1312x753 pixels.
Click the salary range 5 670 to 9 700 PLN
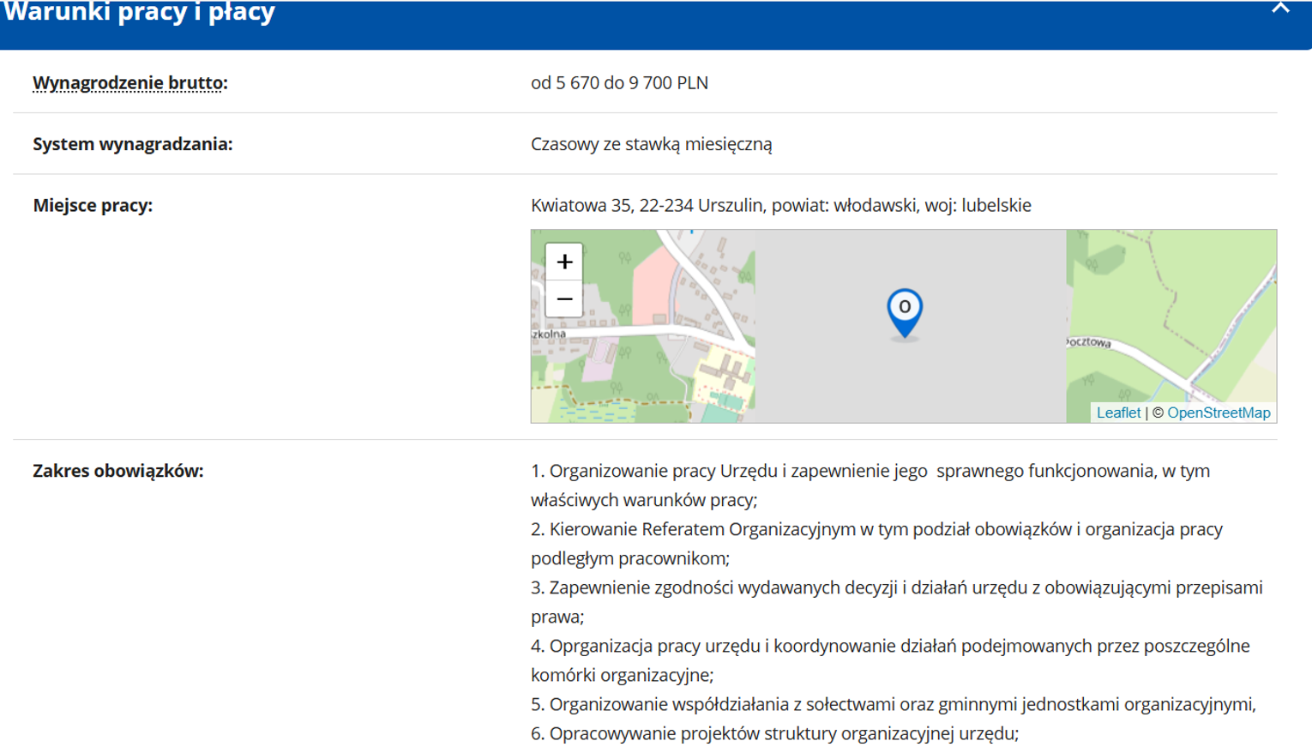(x=619, y=83)
